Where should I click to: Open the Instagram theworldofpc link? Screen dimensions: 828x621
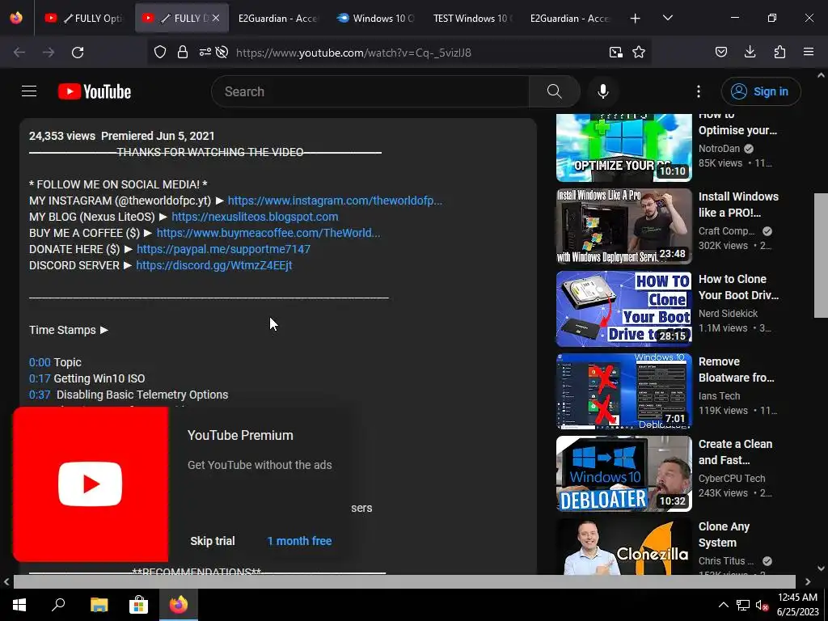point(335,201)
